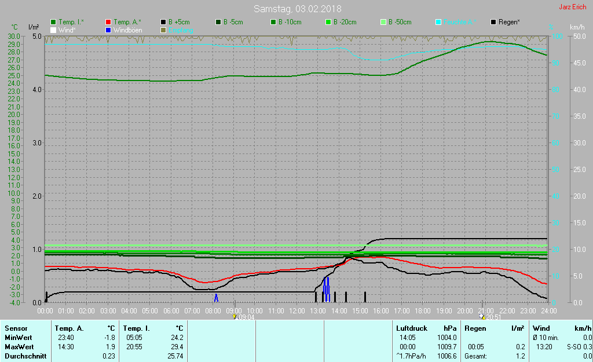Click the wind gust value 'S-SO 0.3'
Screen dimensions: 593x362
579,346
